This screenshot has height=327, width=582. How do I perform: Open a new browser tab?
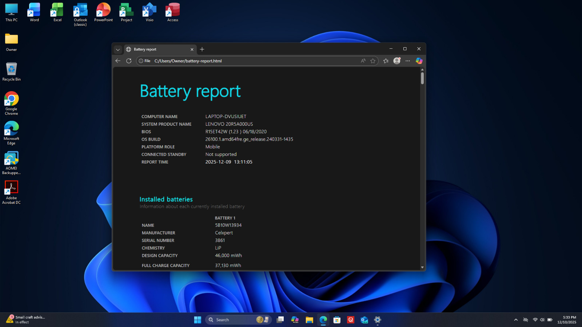point(202,49)
